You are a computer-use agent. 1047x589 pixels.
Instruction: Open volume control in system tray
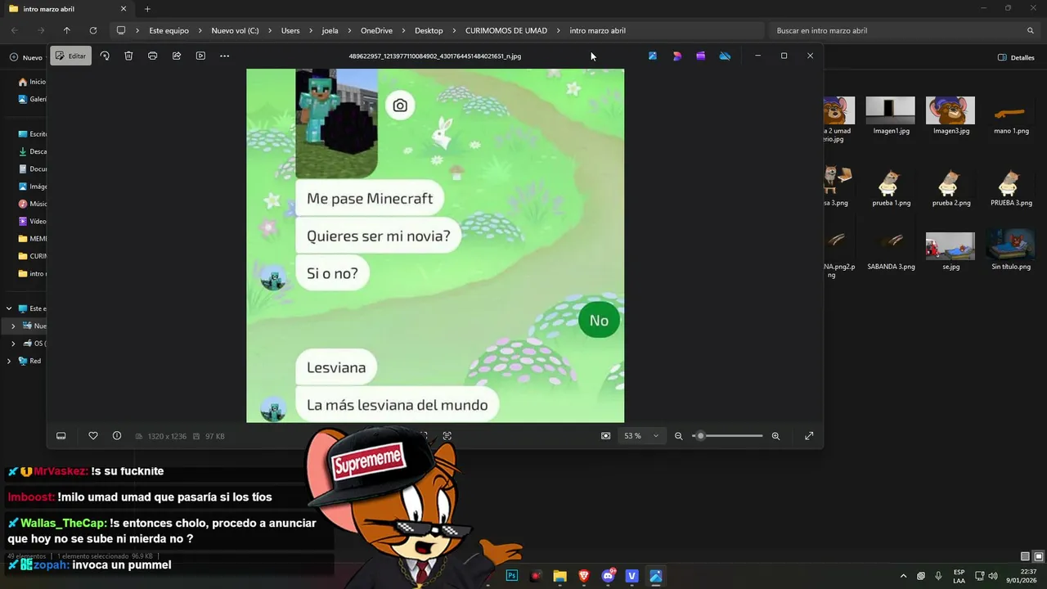click(993, 576)
